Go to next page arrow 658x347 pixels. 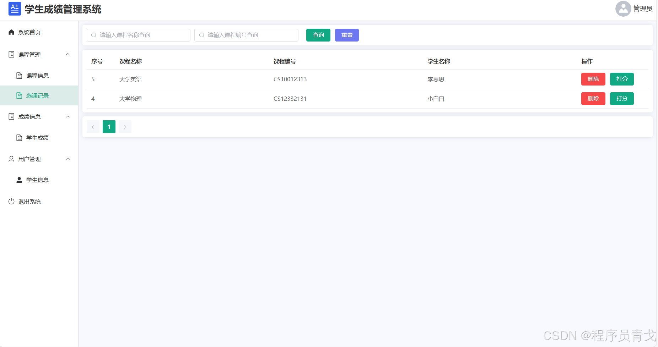tap(125, 127)
